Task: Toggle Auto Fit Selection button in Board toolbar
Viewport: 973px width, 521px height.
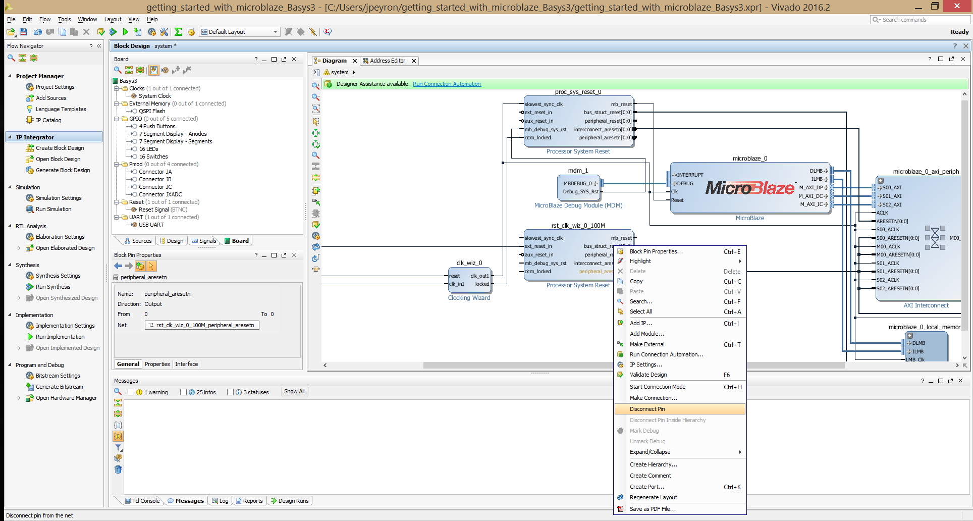Action: tap(153, 70)
